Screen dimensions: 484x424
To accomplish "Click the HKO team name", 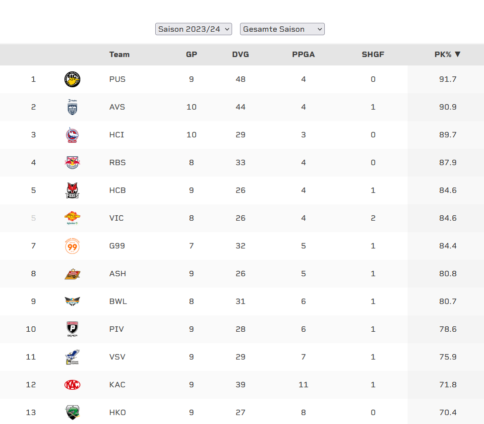I will point(118,413).
